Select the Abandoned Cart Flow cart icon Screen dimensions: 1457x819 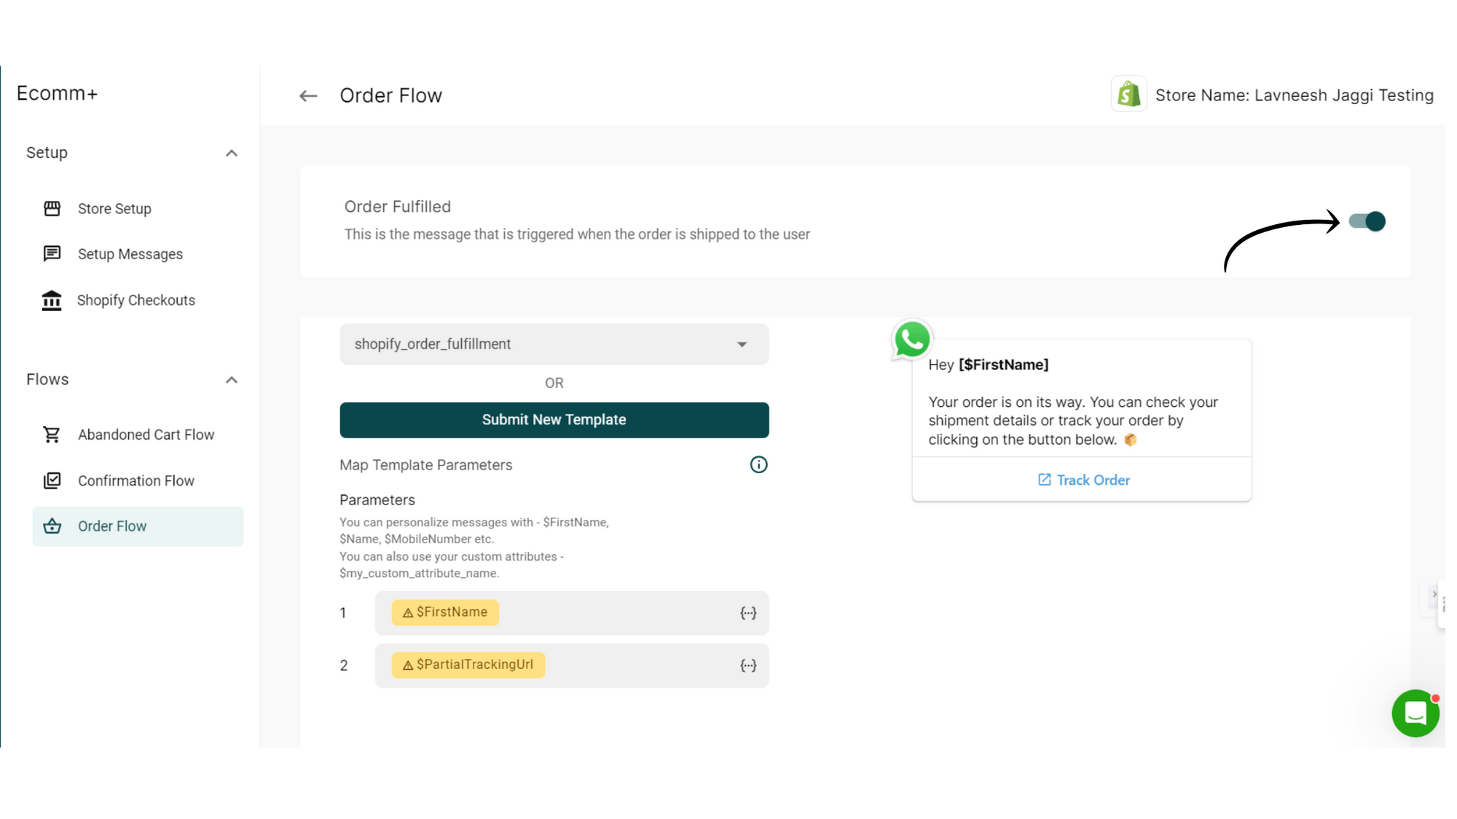tap(51, 434)
